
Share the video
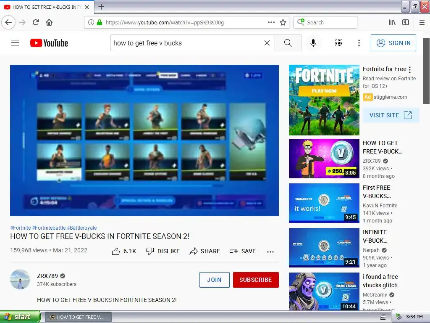[205, 251]
